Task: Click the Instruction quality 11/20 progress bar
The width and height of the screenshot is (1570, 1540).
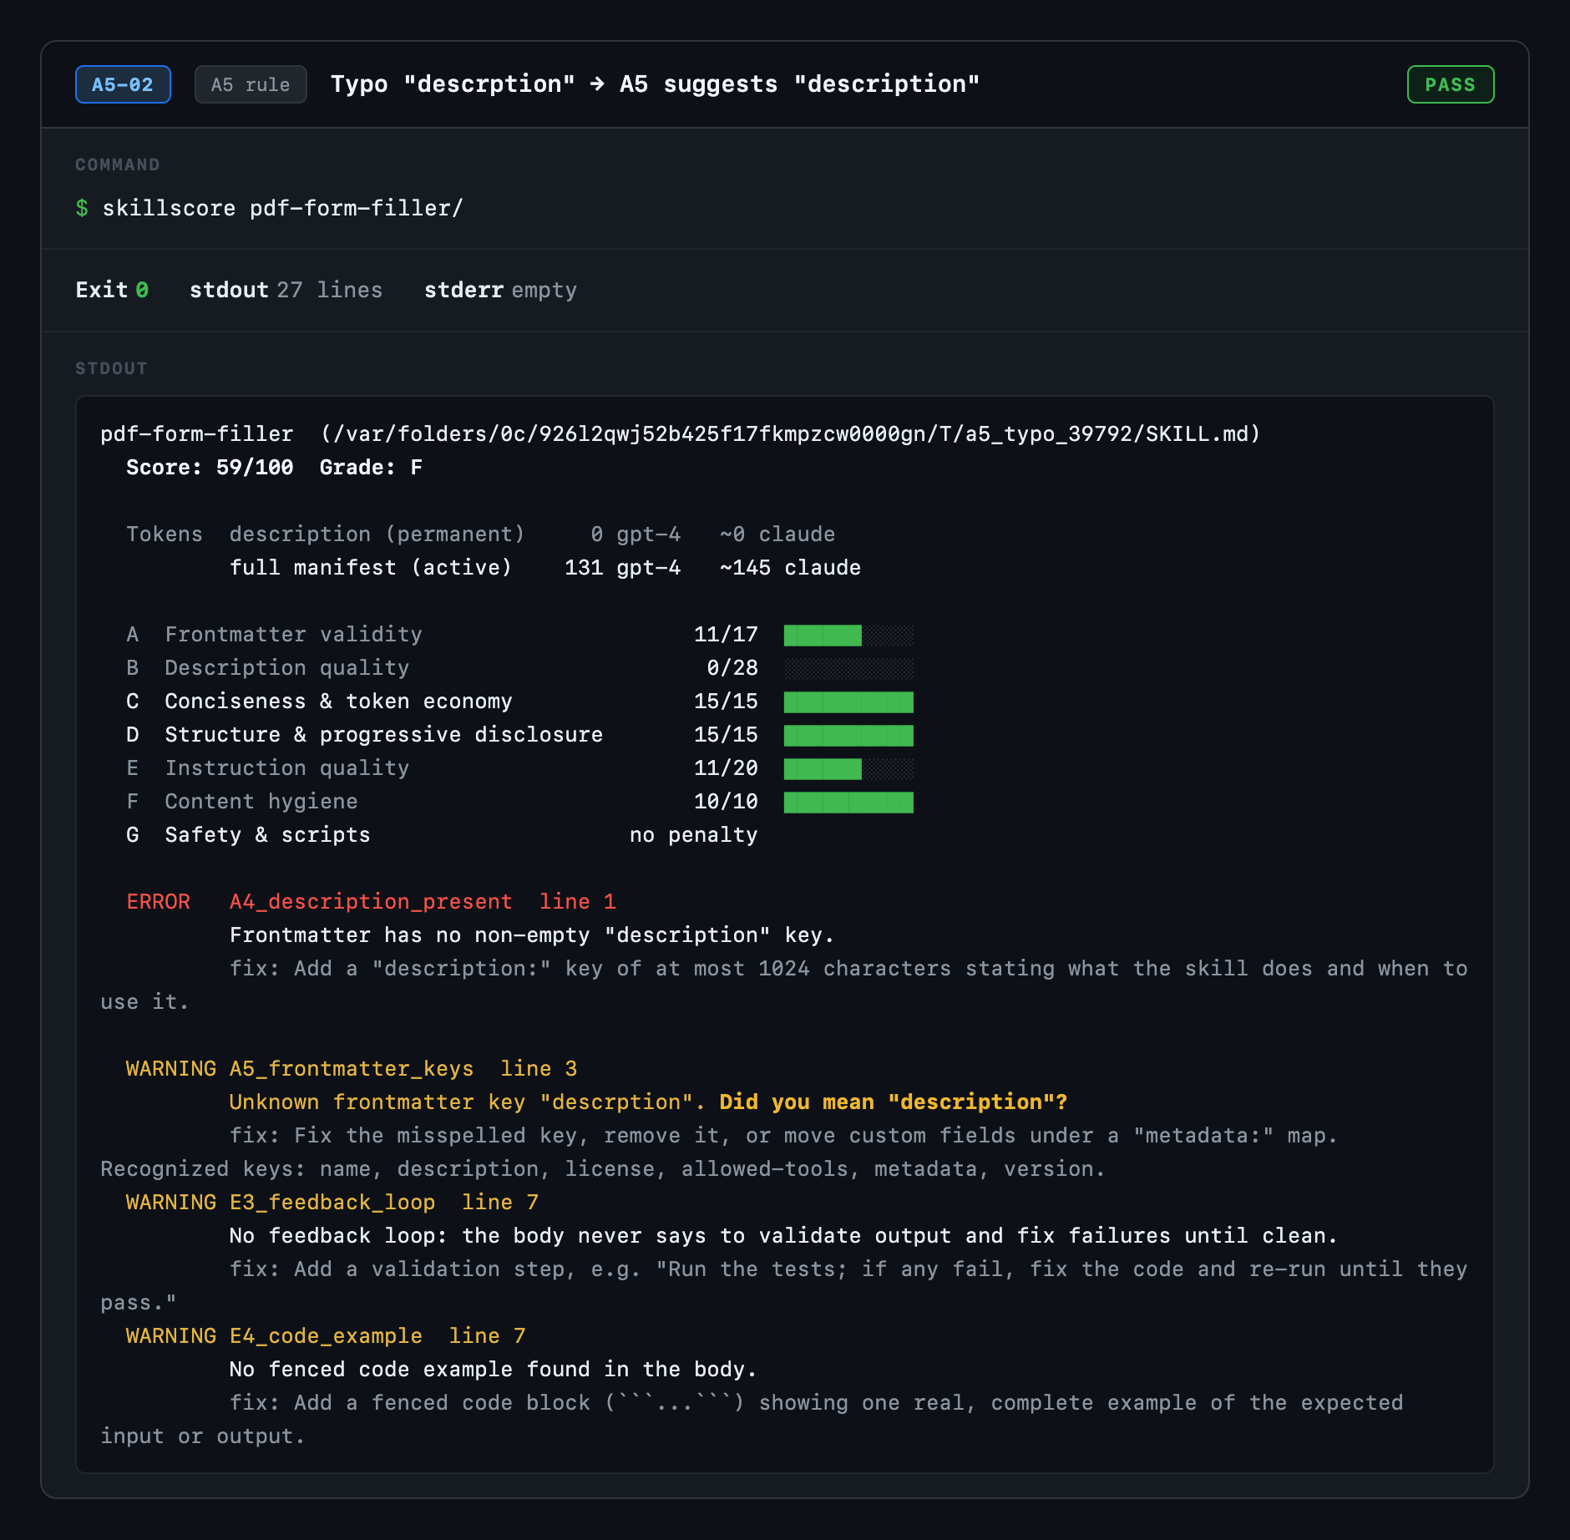Action: click(x=848, y=769)
